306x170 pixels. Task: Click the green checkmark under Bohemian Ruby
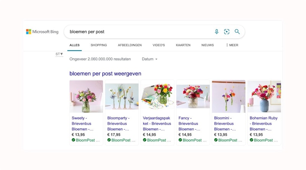(251, 140)
